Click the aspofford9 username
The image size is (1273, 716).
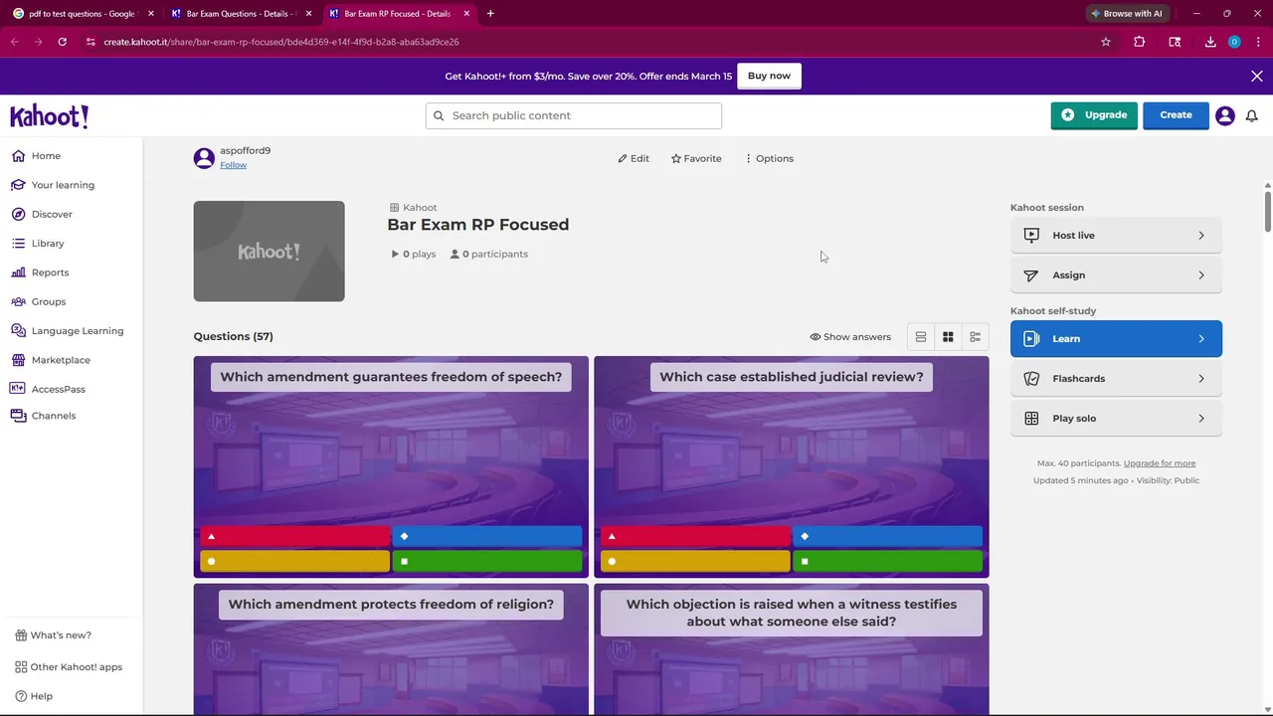click(245, 151)
